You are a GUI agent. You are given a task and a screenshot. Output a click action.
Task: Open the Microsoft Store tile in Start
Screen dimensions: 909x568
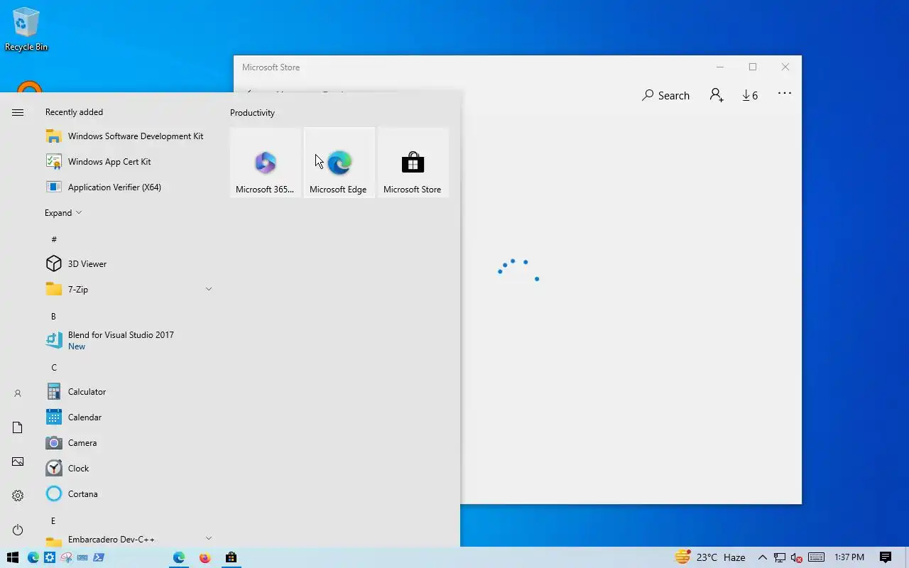413,163
